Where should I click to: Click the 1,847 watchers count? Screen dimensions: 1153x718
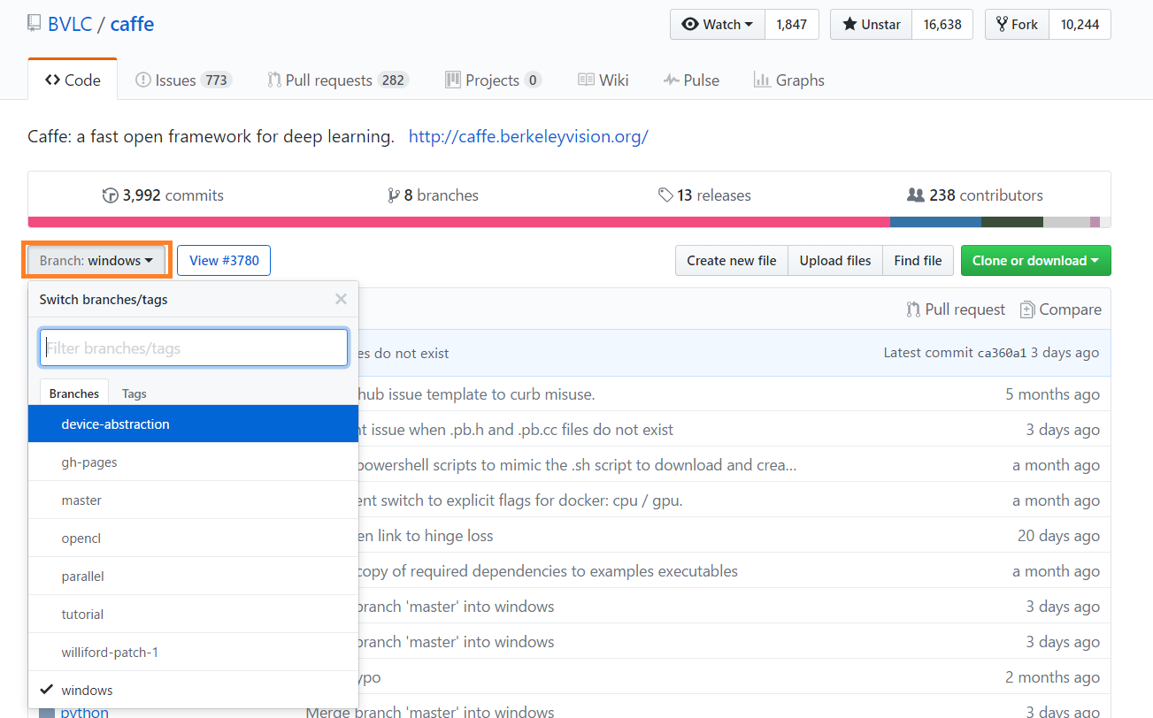click(792, 25)
